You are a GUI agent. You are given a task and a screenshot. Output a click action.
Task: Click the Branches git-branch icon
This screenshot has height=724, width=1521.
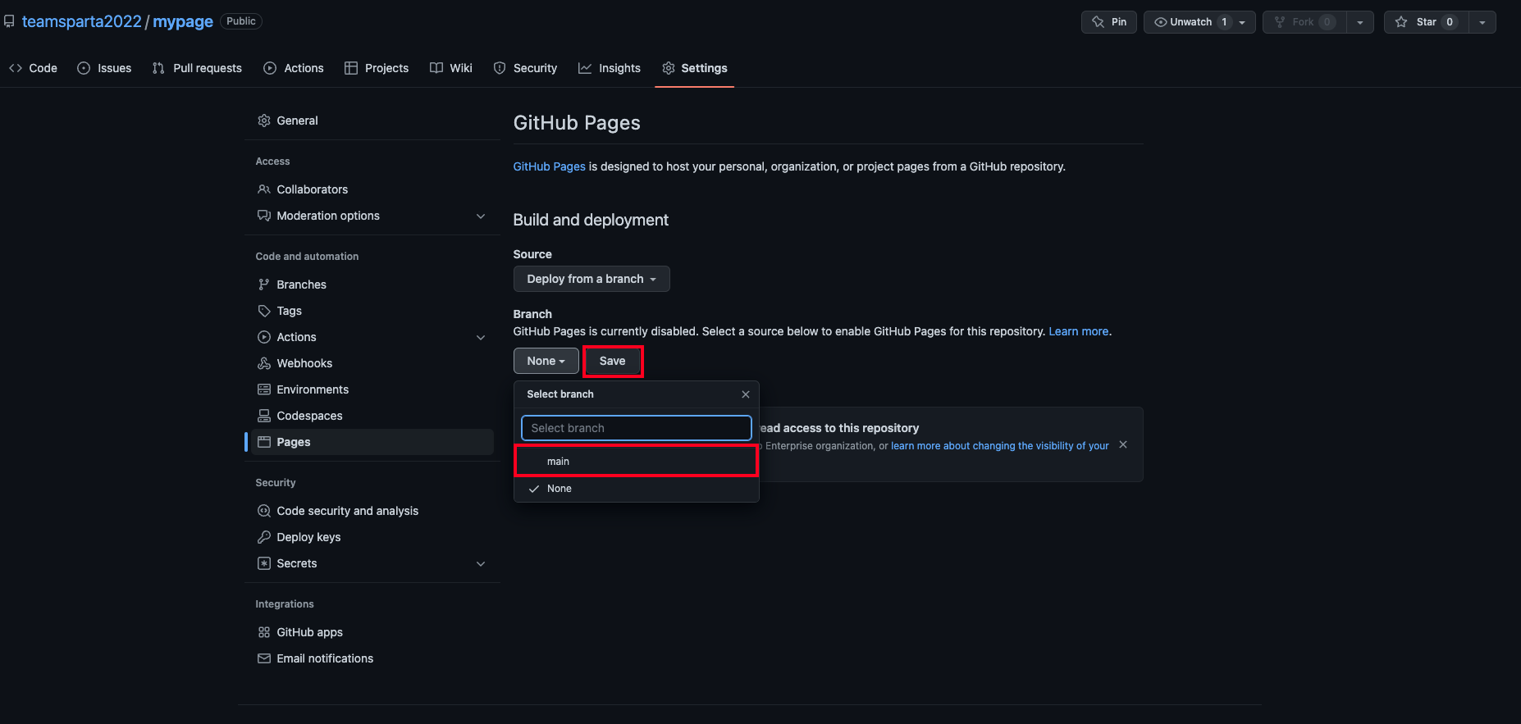(x=264, y=285)
